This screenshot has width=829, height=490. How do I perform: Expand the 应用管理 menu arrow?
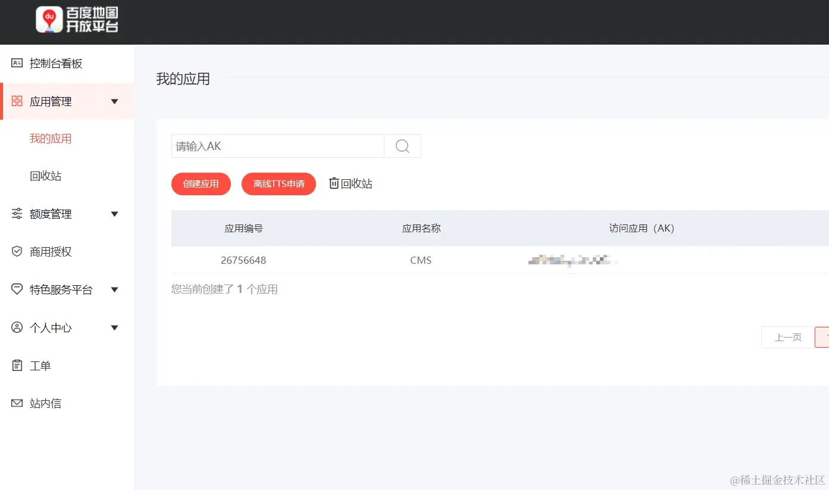tap(114, 101)
